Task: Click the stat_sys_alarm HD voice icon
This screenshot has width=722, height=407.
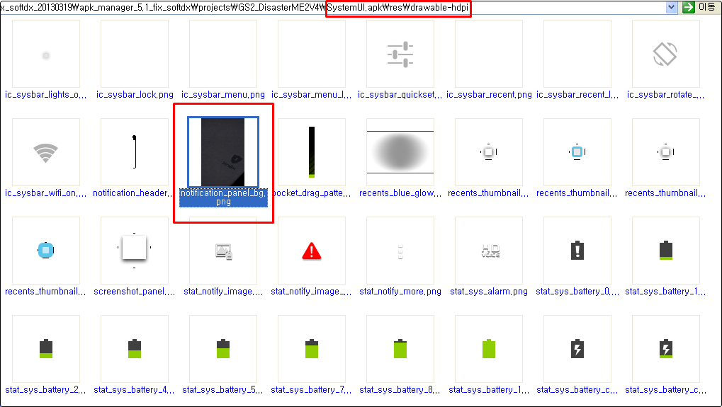Action: (490, 251)
